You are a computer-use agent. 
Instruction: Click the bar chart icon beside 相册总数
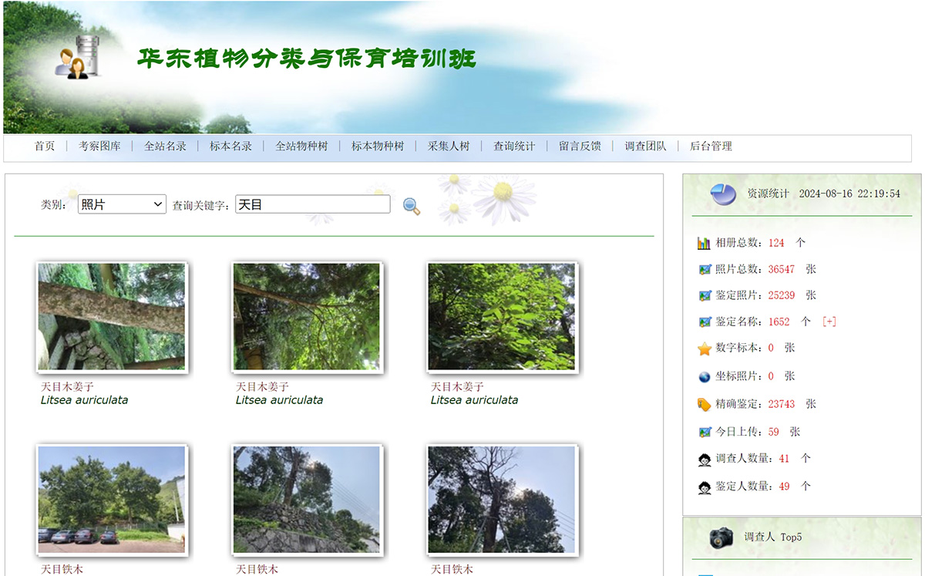(702, 242)
